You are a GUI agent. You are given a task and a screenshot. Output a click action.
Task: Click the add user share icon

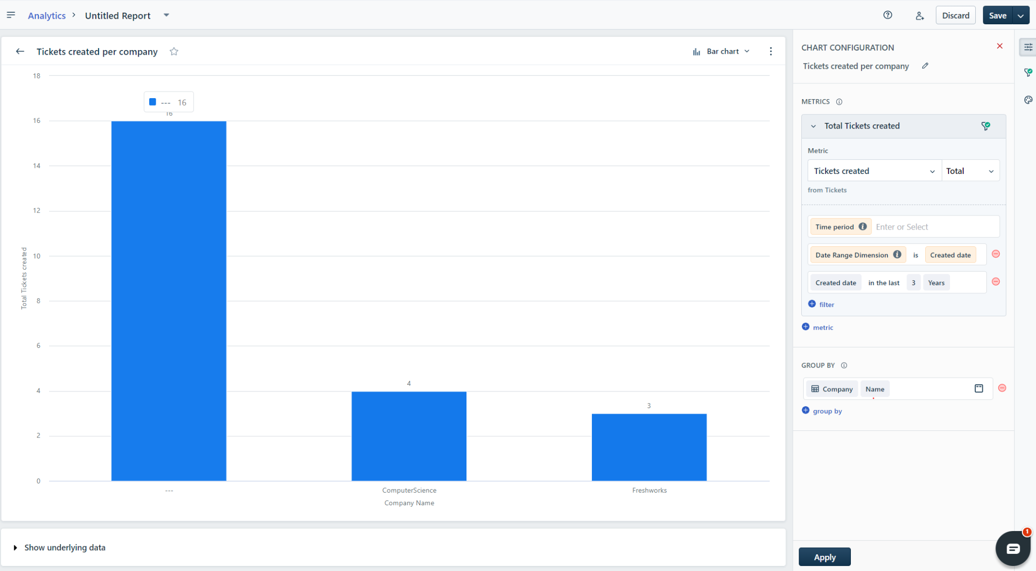pyautogui.click(x=920, y=16)
